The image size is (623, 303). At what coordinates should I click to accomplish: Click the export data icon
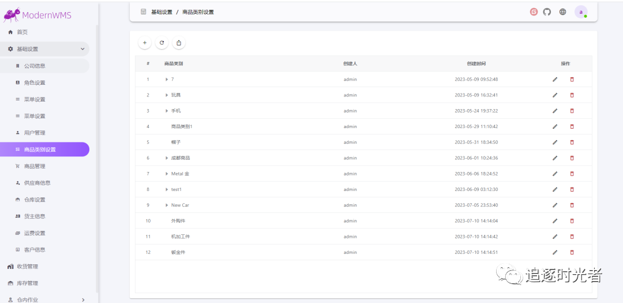[x=179, y=43]
